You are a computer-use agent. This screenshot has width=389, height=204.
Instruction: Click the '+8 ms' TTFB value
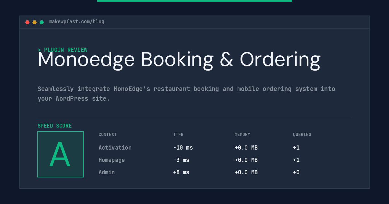[x=181, y=172]
